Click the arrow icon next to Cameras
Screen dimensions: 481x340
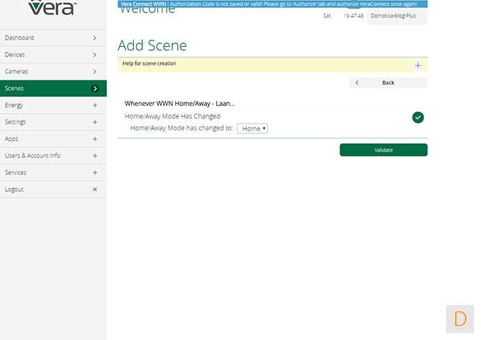(95, 72)
